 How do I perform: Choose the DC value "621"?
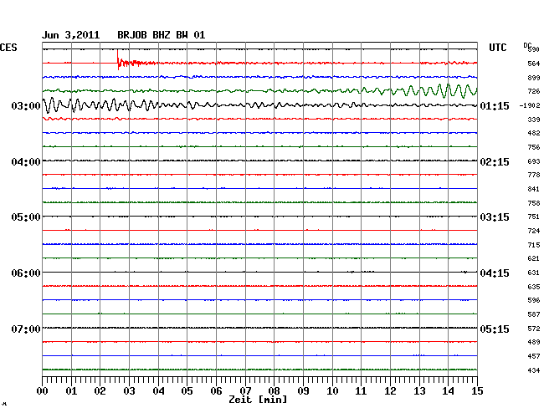coord(534,258)
